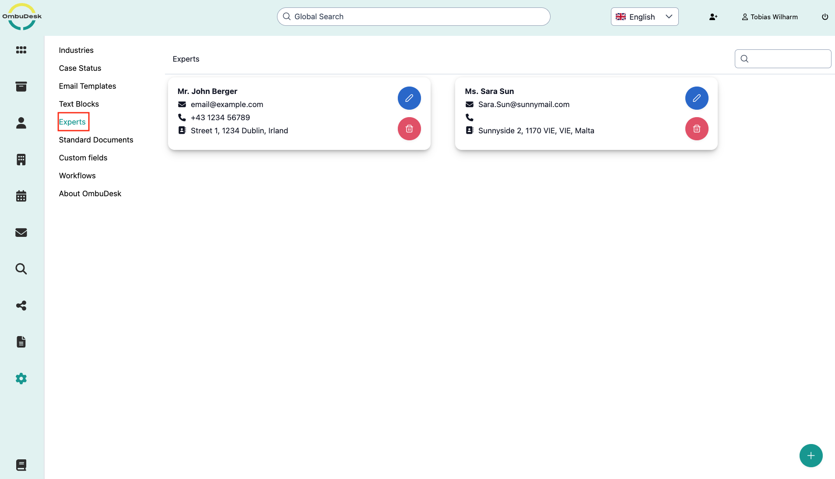Delete the Ms. Sara Sun expert
835x479 pixels.
697,129
